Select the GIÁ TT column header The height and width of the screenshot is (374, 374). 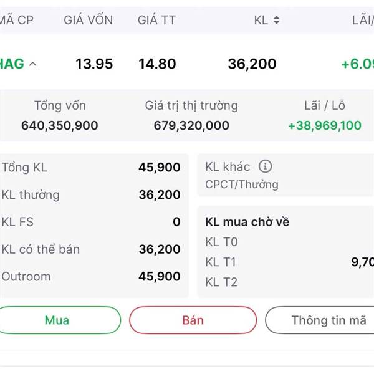tap(156, 20)
